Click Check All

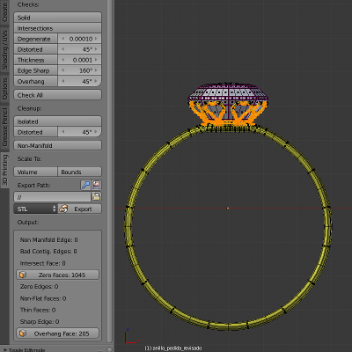[x=57, y=95]
